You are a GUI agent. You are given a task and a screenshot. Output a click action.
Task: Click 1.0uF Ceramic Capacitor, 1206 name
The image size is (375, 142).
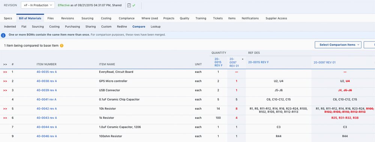(x=120, y=127)
